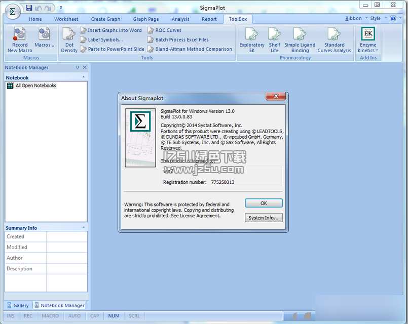Maximize the SigmaPlot main window

[x=377, y=5]
